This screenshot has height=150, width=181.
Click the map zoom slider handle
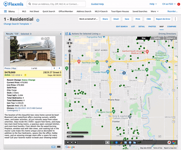69,64
